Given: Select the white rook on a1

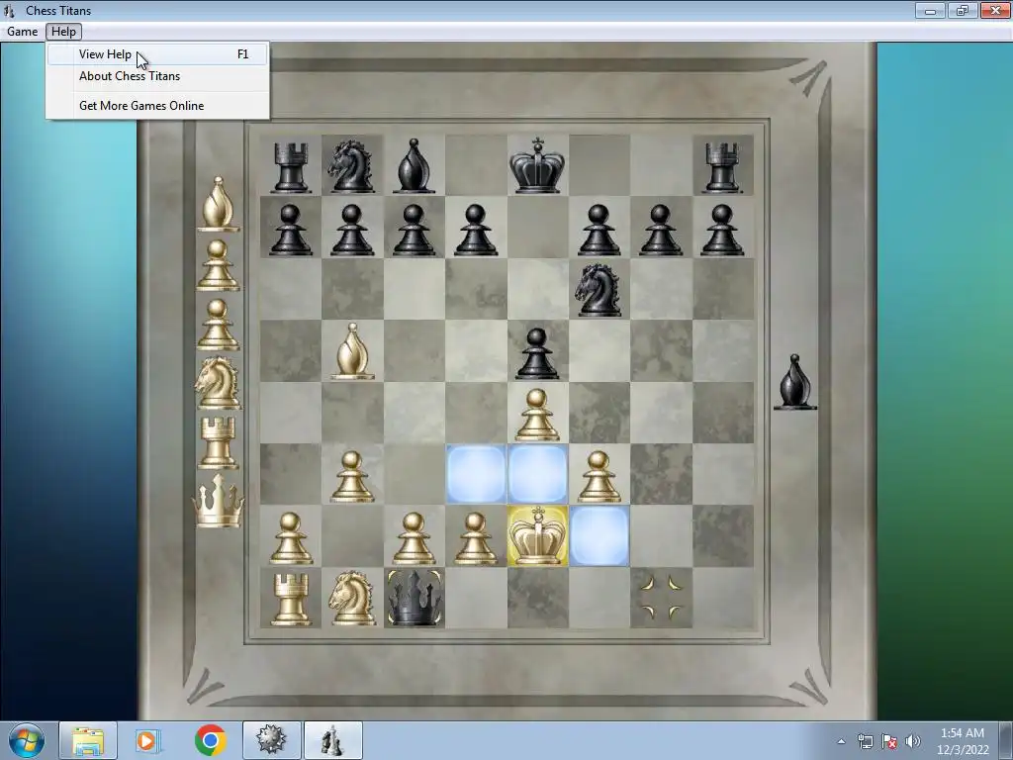Looking at the screenshot, I should click(290, 600).
